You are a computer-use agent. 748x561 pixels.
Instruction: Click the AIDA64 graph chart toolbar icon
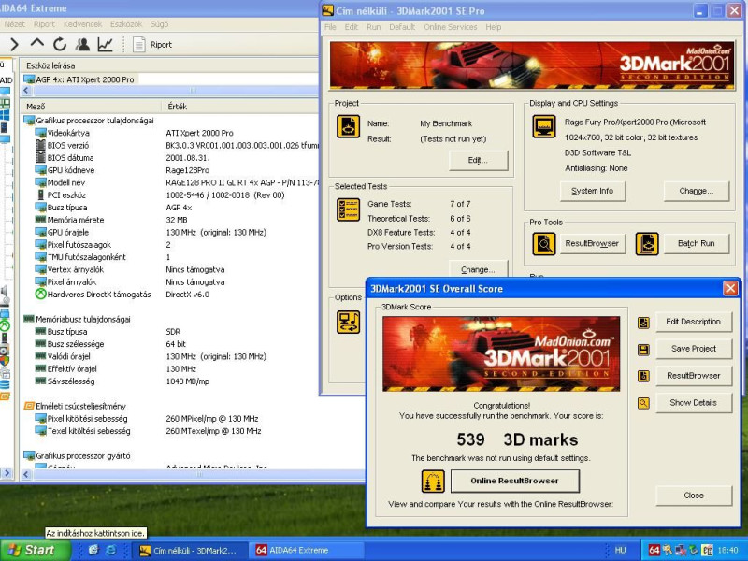(x=105, y=44)
